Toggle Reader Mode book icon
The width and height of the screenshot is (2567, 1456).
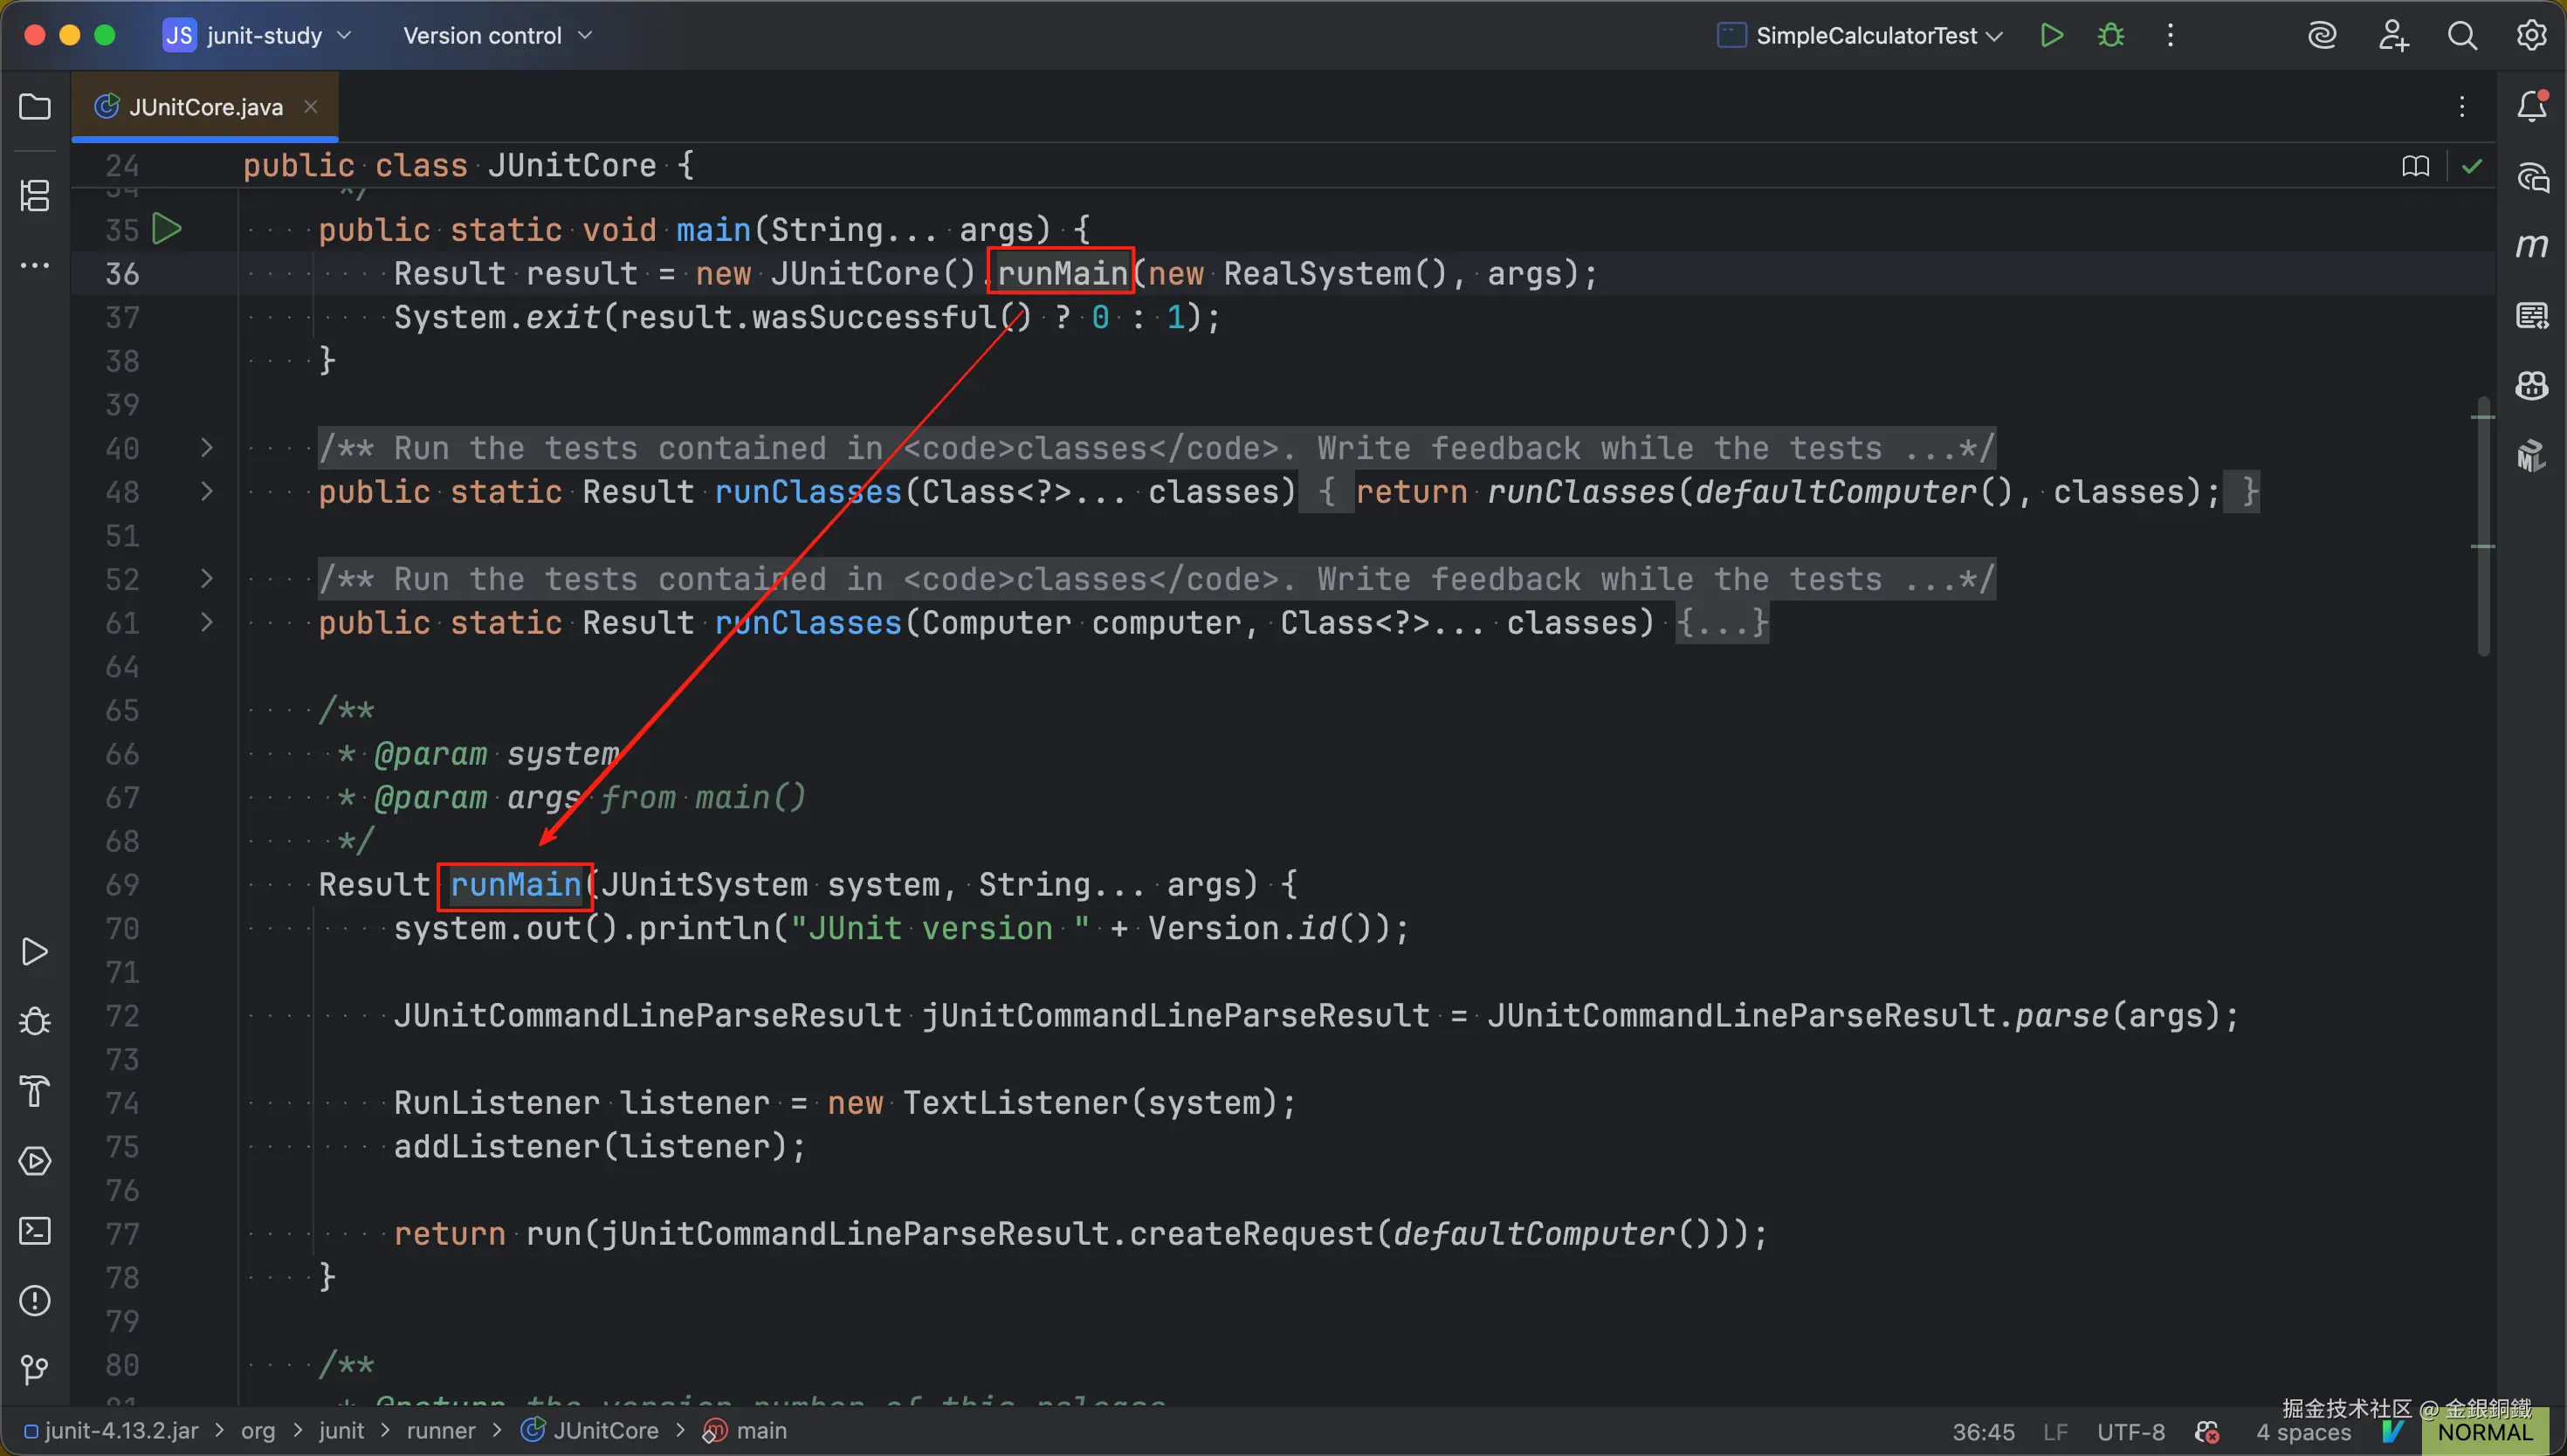coord(2415,166)
